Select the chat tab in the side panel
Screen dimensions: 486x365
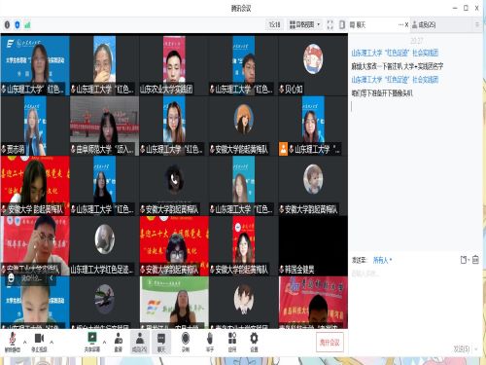tap(358, 24)
